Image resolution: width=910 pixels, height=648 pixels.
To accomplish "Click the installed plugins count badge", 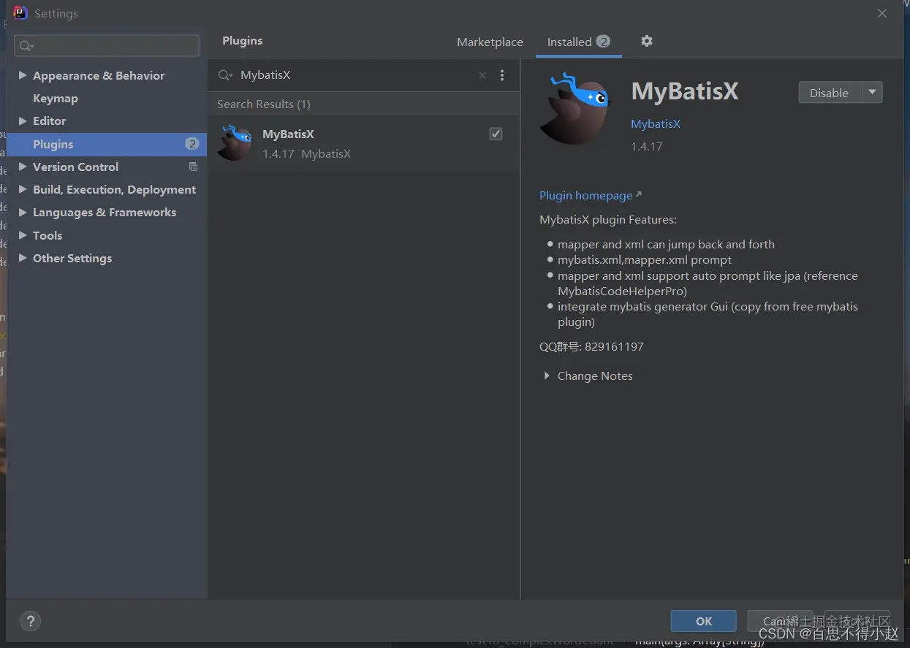I will [603, 42].
